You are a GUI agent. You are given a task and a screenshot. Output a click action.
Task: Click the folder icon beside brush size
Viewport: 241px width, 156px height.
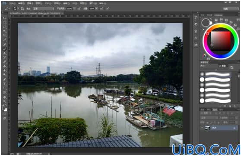click(x=232, y=67)
